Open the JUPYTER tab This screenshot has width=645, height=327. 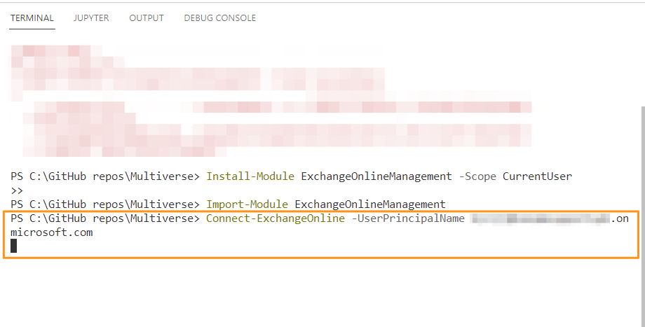[x=91, y=18]
